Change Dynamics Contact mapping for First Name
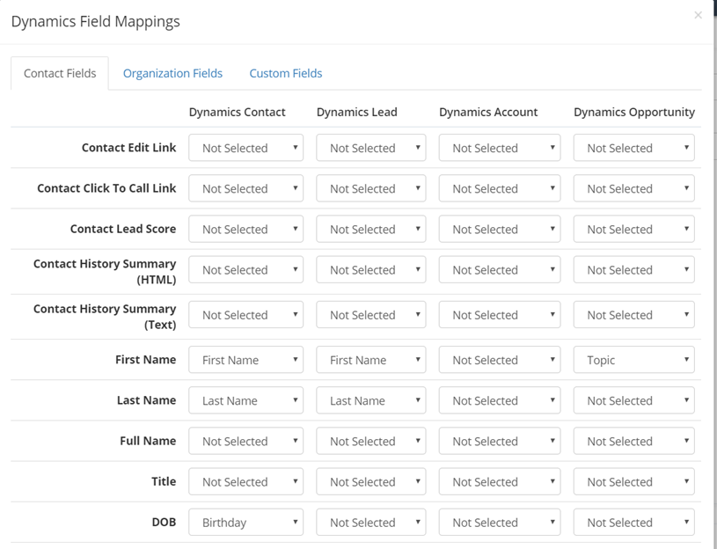This screenshot has height=549, width=717. pyautogui.click(x=246, y=360)
